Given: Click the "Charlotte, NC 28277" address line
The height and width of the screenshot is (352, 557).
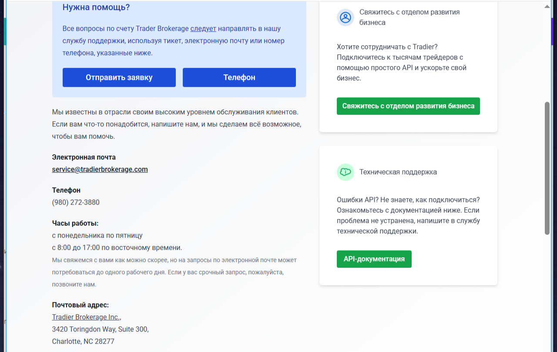Looking at the screenshot, I should point(83,342).
